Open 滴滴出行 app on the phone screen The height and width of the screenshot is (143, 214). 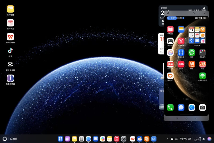tap(170, 76)
